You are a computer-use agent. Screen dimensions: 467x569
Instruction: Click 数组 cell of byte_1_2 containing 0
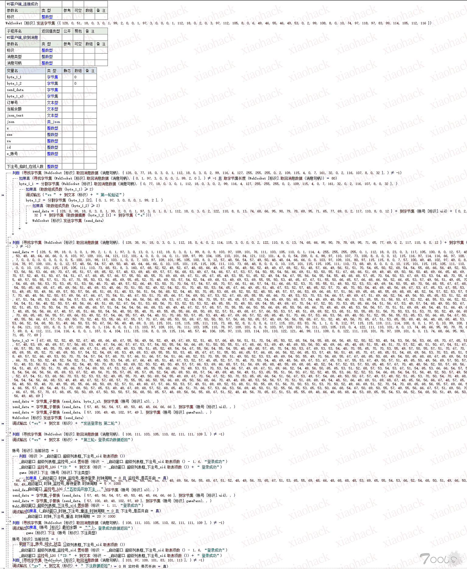(78, 83)
